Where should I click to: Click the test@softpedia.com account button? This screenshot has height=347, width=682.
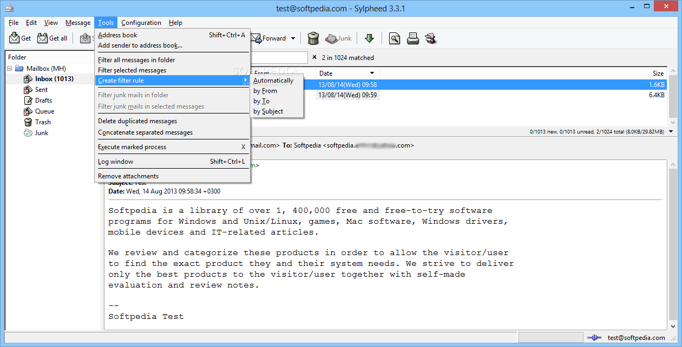636,338
